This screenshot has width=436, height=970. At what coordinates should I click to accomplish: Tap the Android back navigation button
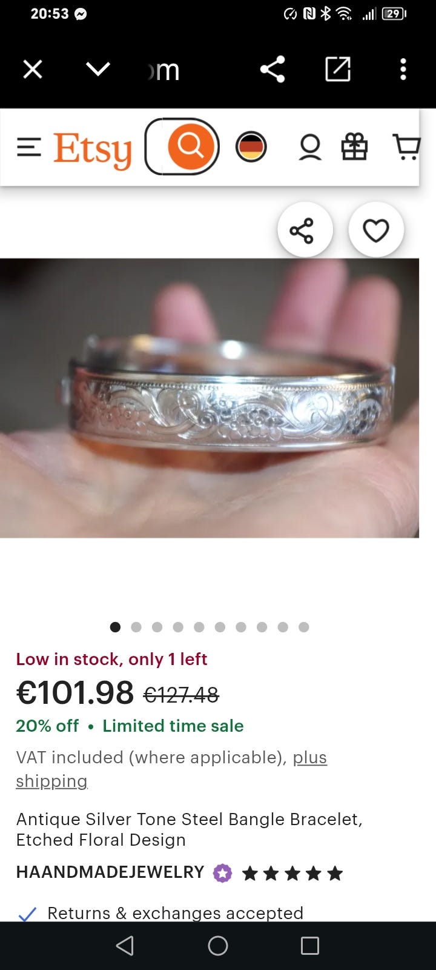(x=125, y=946)
